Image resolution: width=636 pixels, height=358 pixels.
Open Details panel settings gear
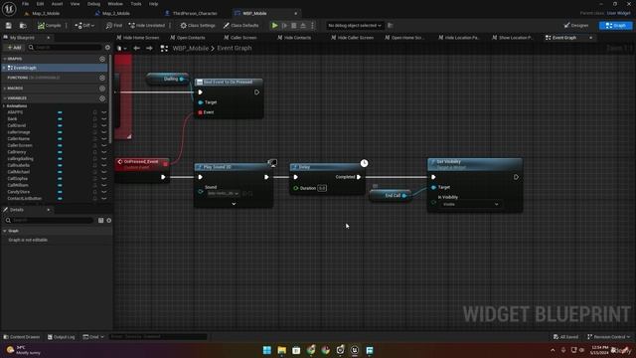(108, 220)
